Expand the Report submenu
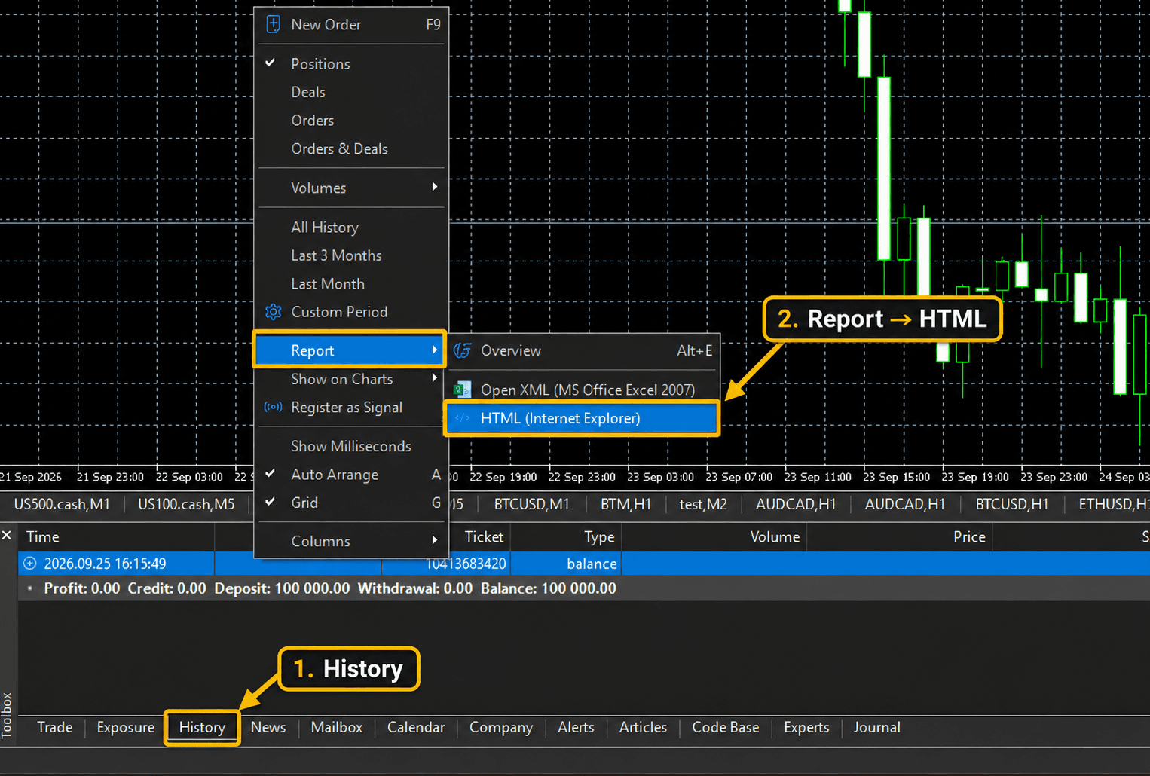This screenshot has width=1150, height=776. coord(349,350)
